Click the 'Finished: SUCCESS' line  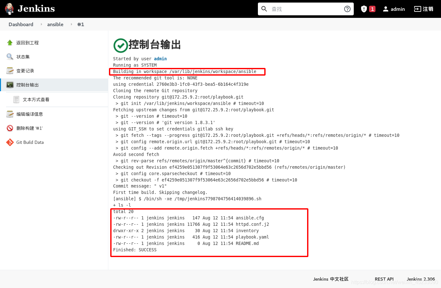coord(135,250)
